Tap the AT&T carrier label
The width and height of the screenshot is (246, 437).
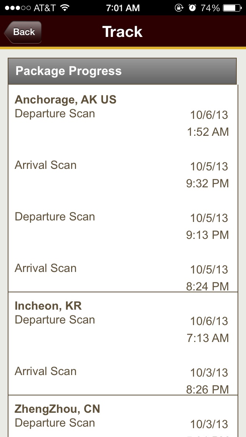(x=45, y=8)
